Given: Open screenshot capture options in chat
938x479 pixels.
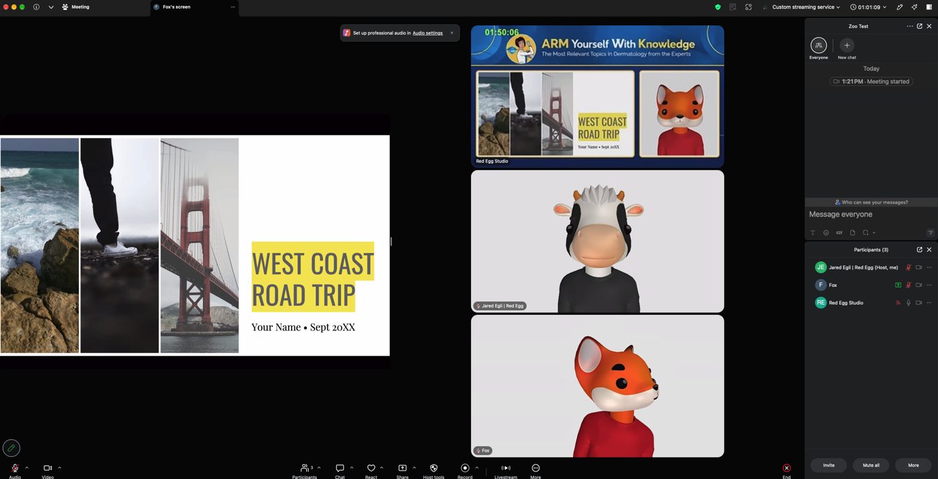Looking at the screenshot, I should pos(869,232).
